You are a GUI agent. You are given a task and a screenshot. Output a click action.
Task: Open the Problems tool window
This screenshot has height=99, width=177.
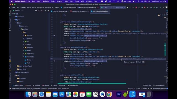[36, 86]
